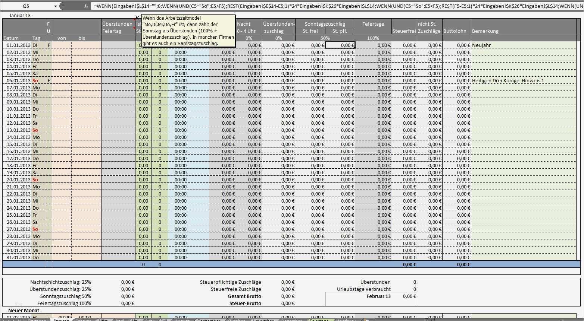
Task: Select the Sonntagszuschlag header cell
Action: [x=325, y=24]
